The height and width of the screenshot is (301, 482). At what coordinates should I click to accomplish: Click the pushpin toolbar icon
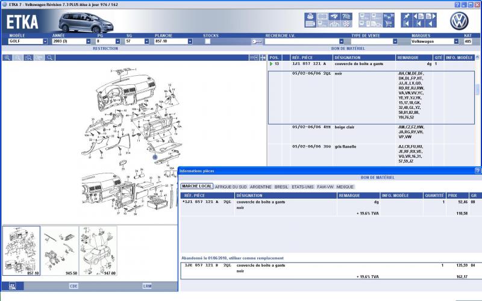[x=406, y=16]
